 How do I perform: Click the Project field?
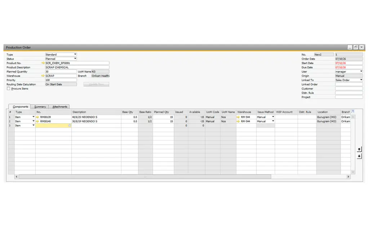(349, 97)
